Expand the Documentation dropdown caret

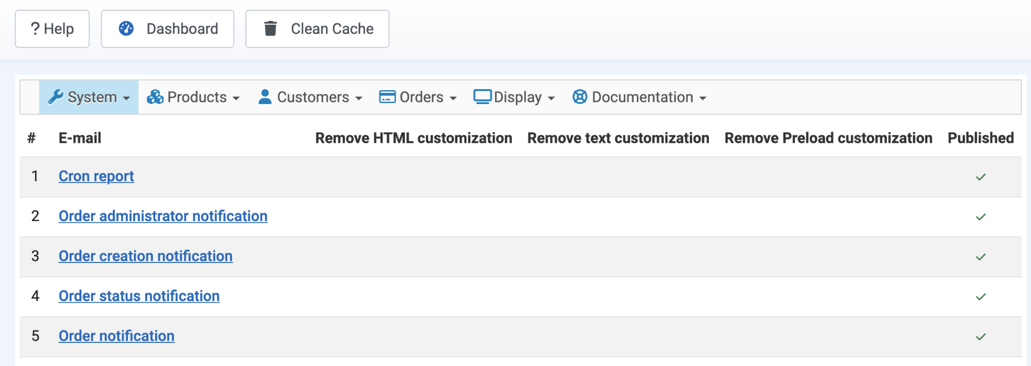point(703,98)
